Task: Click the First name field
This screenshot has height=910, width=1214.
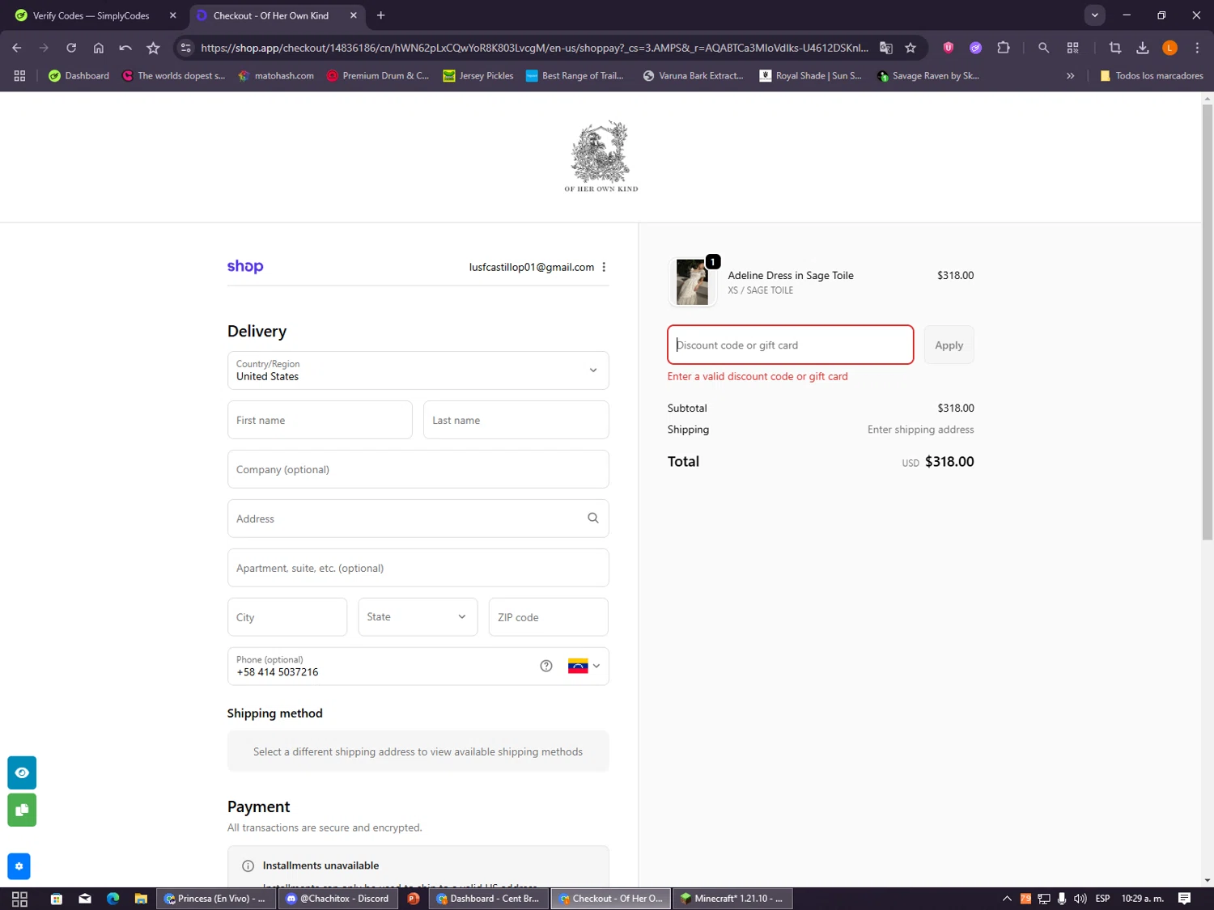Action: pyautogui.click(x=320, y=420)
